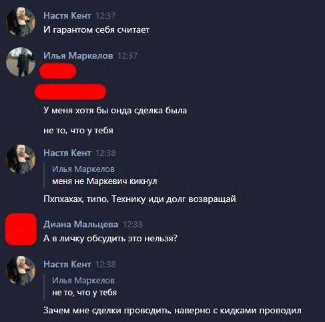Click the Настя Кент name above the last message
Image resolution: width=325 pixels, height=322 pixels.
pos(67,264)
